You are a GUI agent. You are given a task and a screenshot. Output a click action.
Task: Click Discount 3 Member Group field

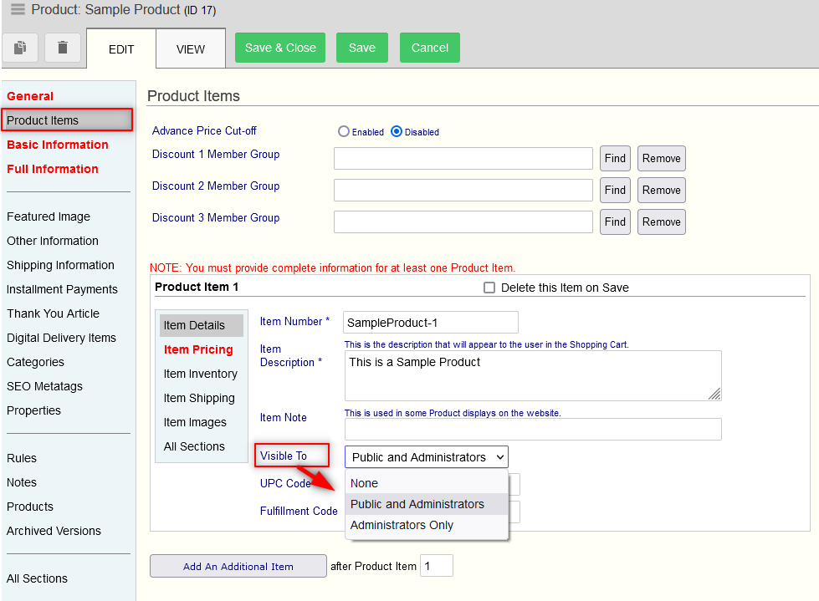[x=463, y=222]
